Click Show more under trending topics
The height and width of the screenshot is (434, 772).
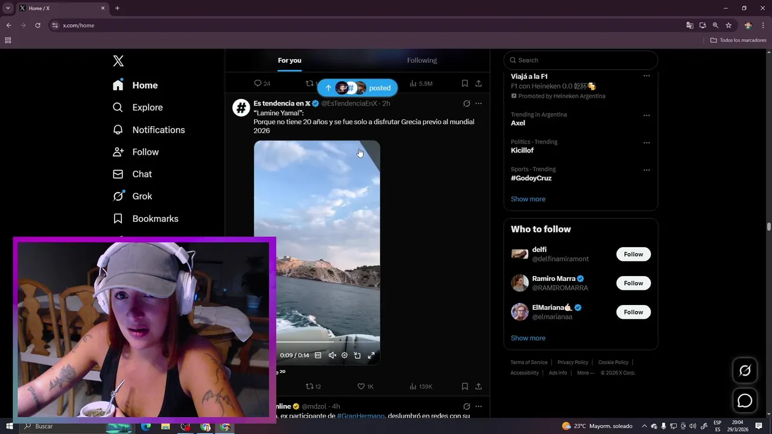click(528, 199)
